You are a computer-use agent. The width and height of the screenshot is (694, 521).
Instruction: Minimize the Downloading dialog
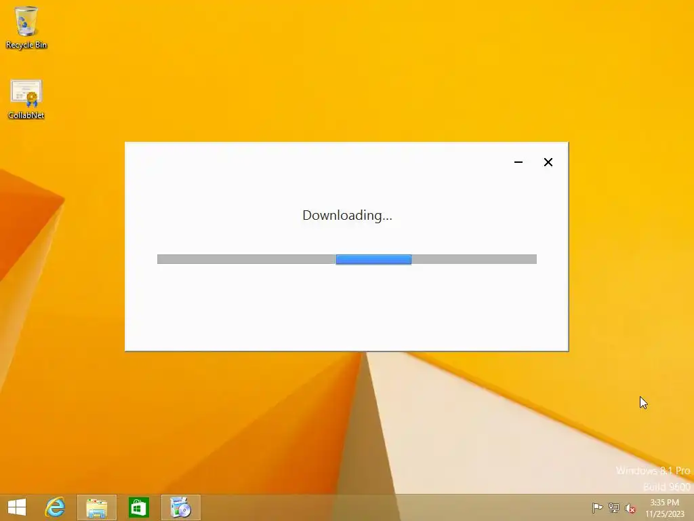(x=518, y=162)
